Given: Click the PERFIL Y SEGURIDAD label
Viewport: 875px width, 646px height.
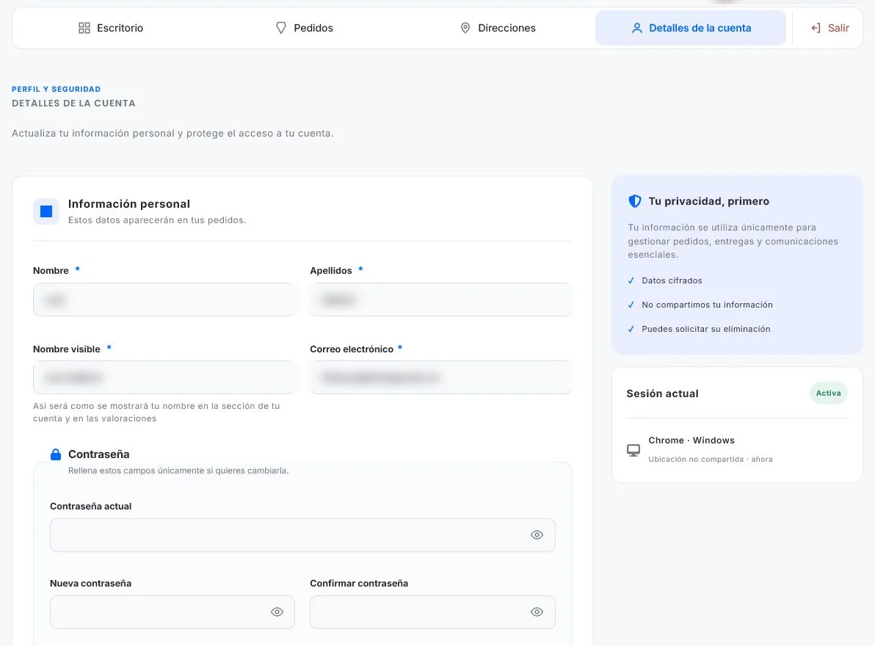Looking at the screenshot, I should (57, 90).
